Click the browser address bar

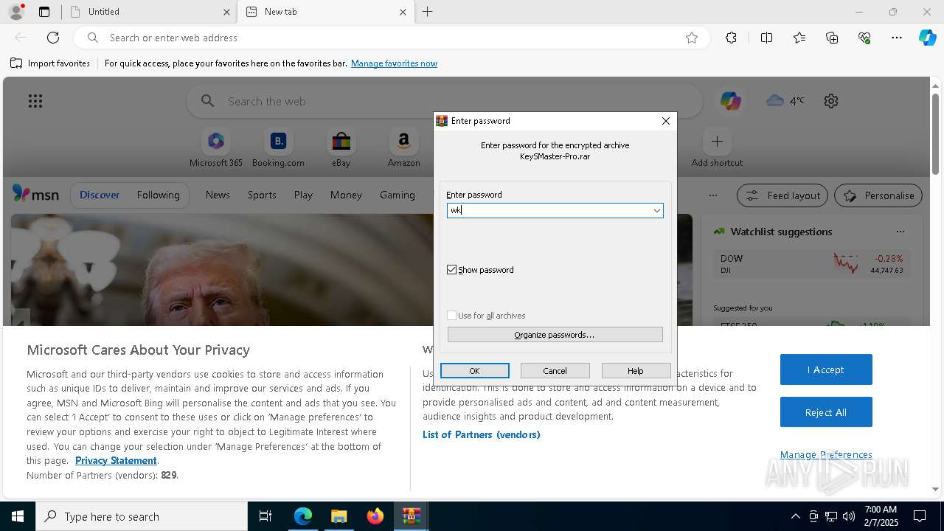[391, 38]
